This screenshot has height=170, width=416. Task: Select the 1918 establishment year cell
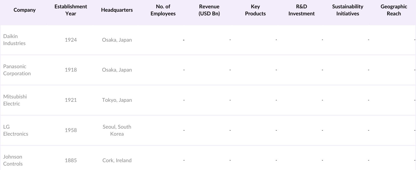(x=71, y=70)
